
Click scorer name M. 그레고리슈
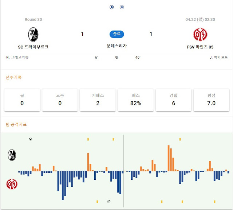tap(17, 57)
